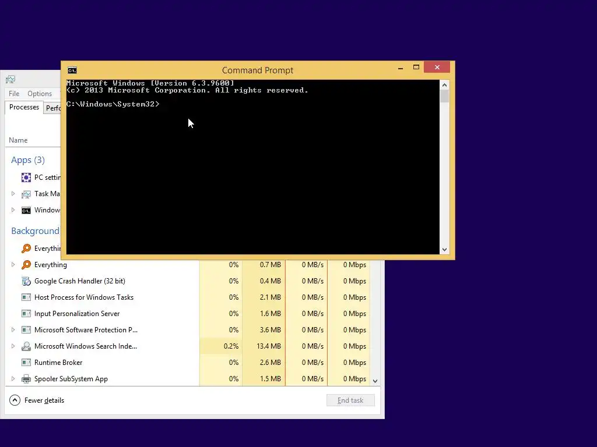
Task: Select the Task Manager app icon in list
Action: click(26, 194)
